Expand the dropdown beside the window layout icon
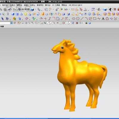Viewport: 119px width, 119px height. coord(96,10)
